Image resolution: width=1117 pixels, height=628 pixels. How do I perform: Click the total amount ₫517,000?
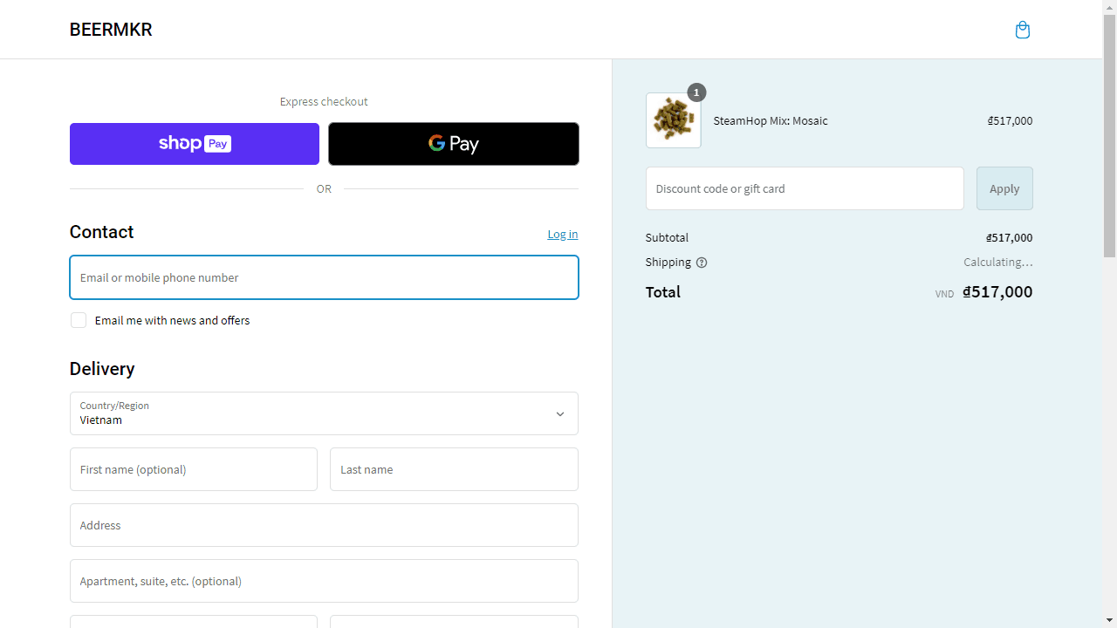click(x=997, y=292)
